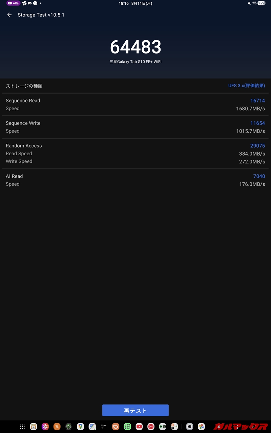Tap the total score 64483

[x=135, y=47]
